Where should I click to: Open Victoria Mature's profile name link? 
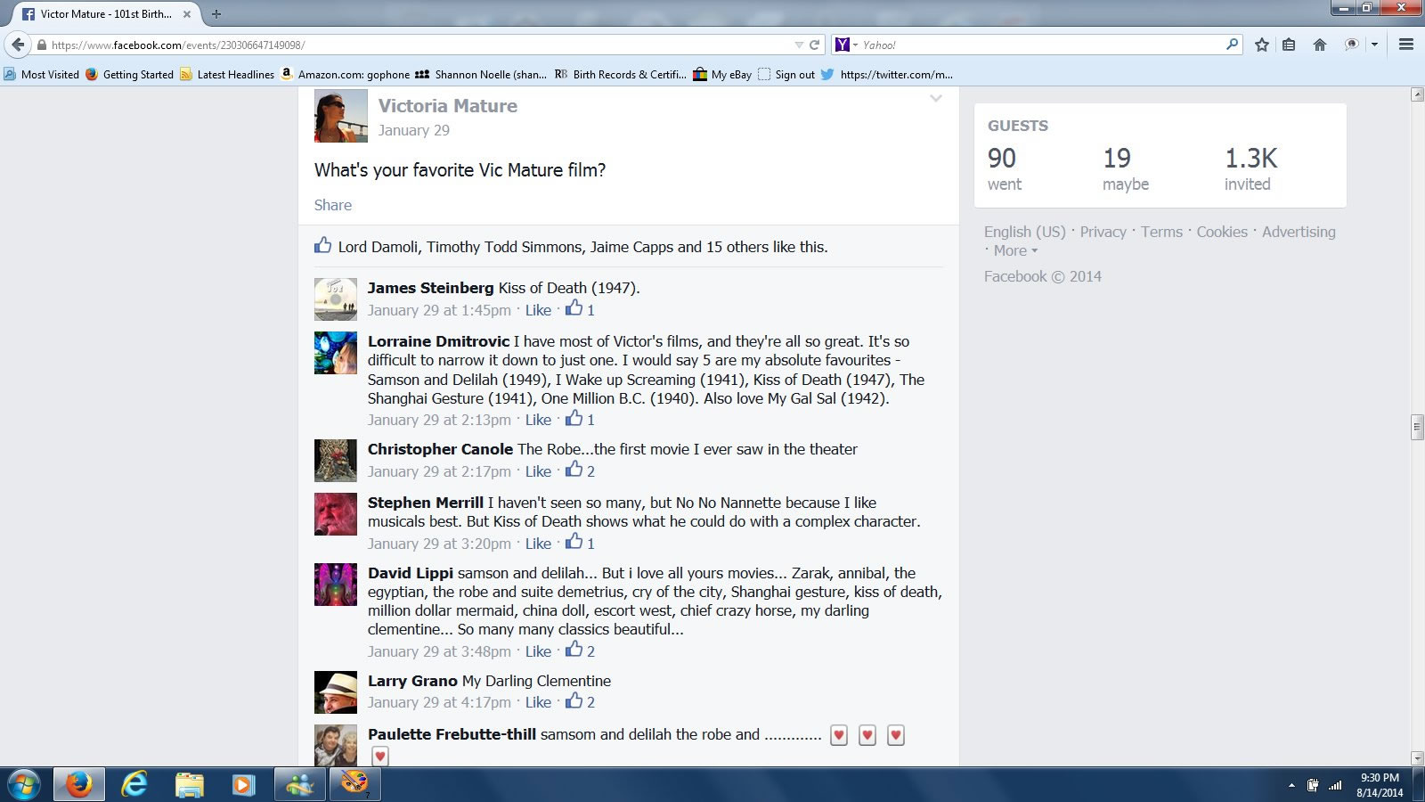pos(447,105)
